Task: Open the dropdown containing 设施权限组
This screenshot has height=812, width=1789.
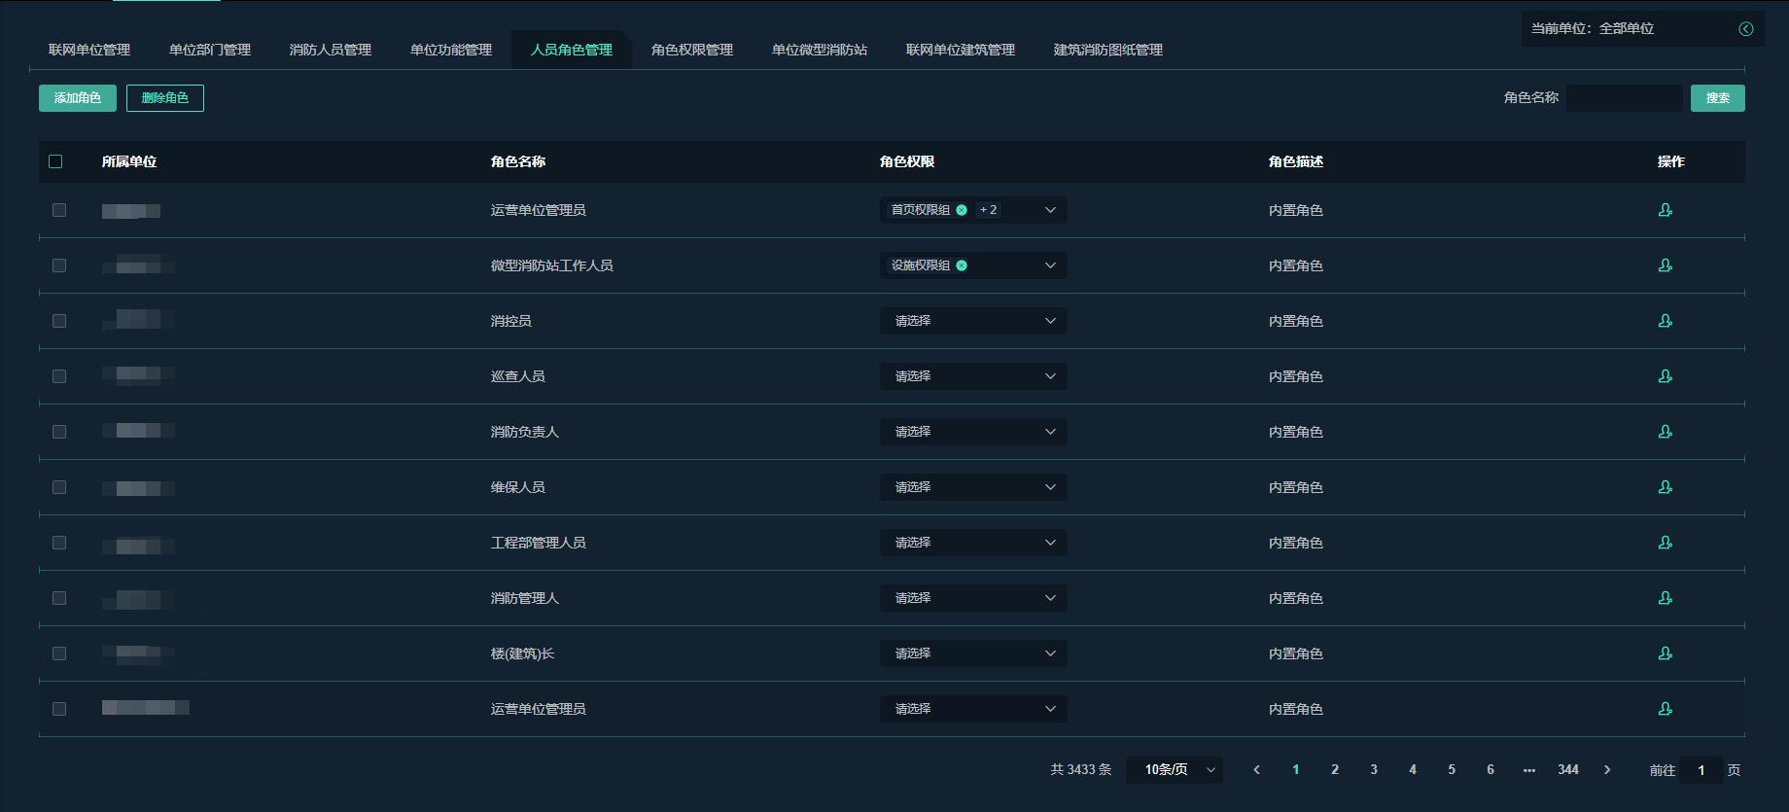Action: pyautogui.click(x=973, y=265)
